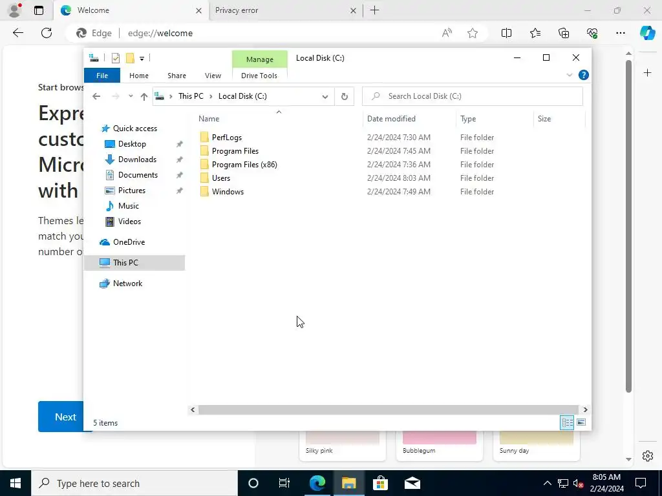Viewport: 662px width, 496px height.
Task: Open Edge Collections icon
Action: (564, 33)
